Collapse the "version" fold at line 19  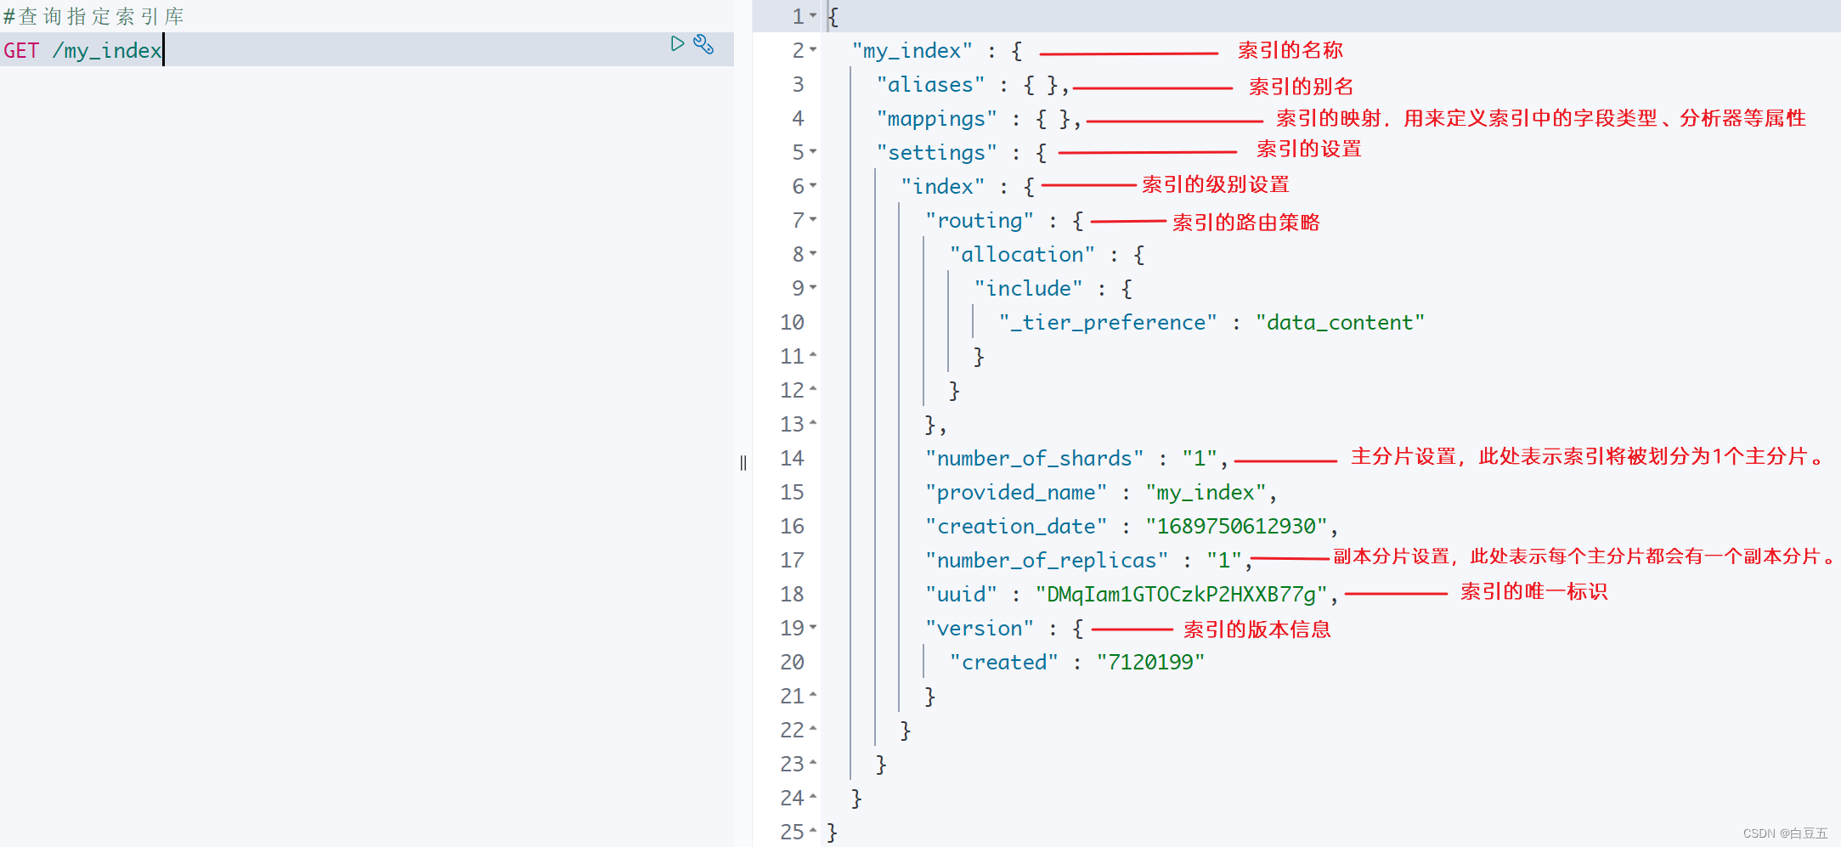[813, 627]
